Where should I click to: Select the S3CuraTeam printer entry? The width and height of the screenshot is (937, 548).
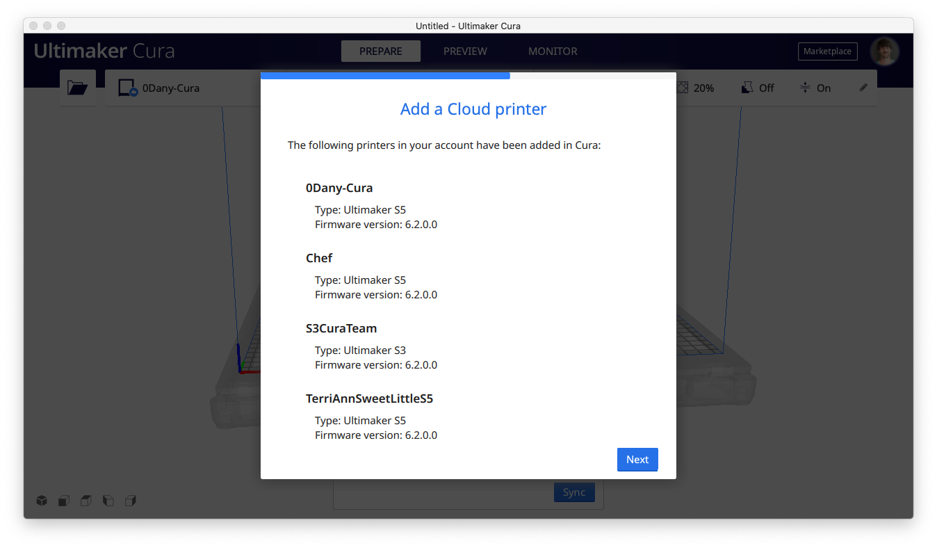pos(341,328)
